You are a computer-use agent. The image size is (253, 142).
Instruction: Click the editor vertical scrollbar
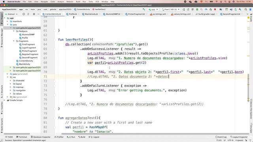tap(249, 88)
